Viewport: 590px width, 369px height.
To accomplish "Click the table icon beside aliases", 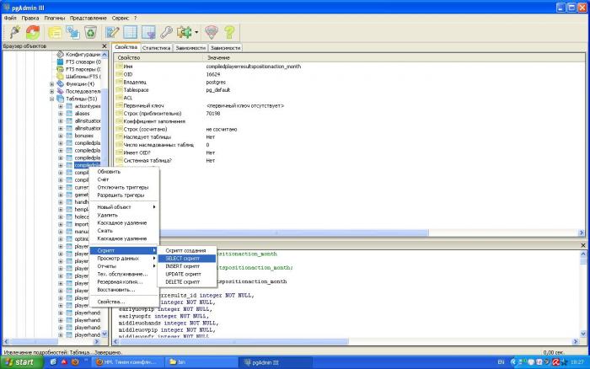I will click(x=69, y=113).
